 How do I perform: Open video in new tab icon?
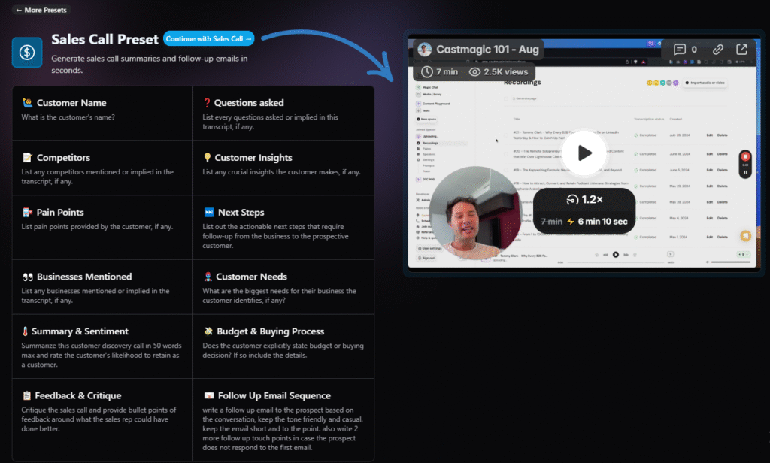(741, 50)
